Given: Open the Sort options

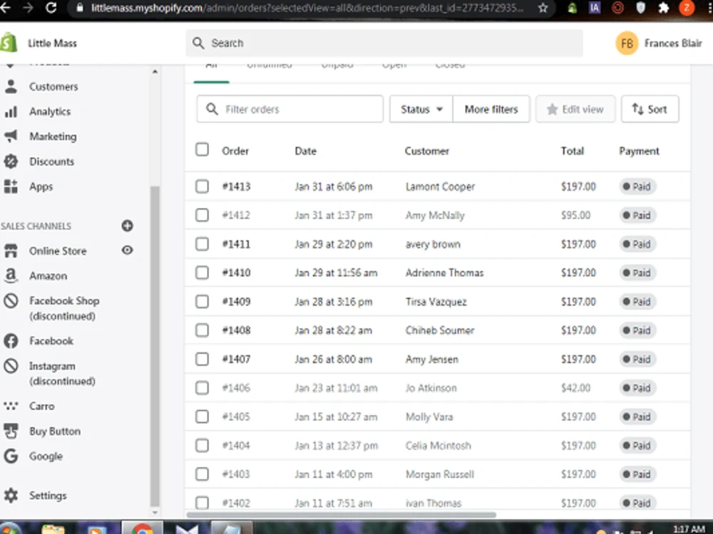Looking at the screenshot, I should point(650,109).
